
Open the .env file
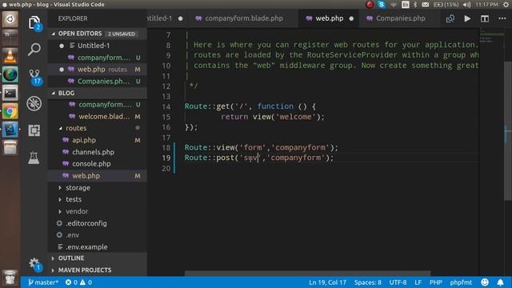click(x=98, y=235)
